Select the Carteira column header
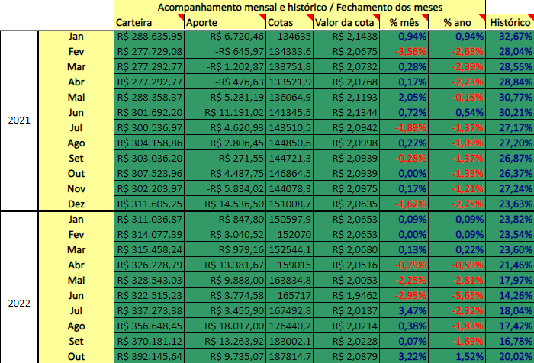534x363 pixels. tap(150, 22)
